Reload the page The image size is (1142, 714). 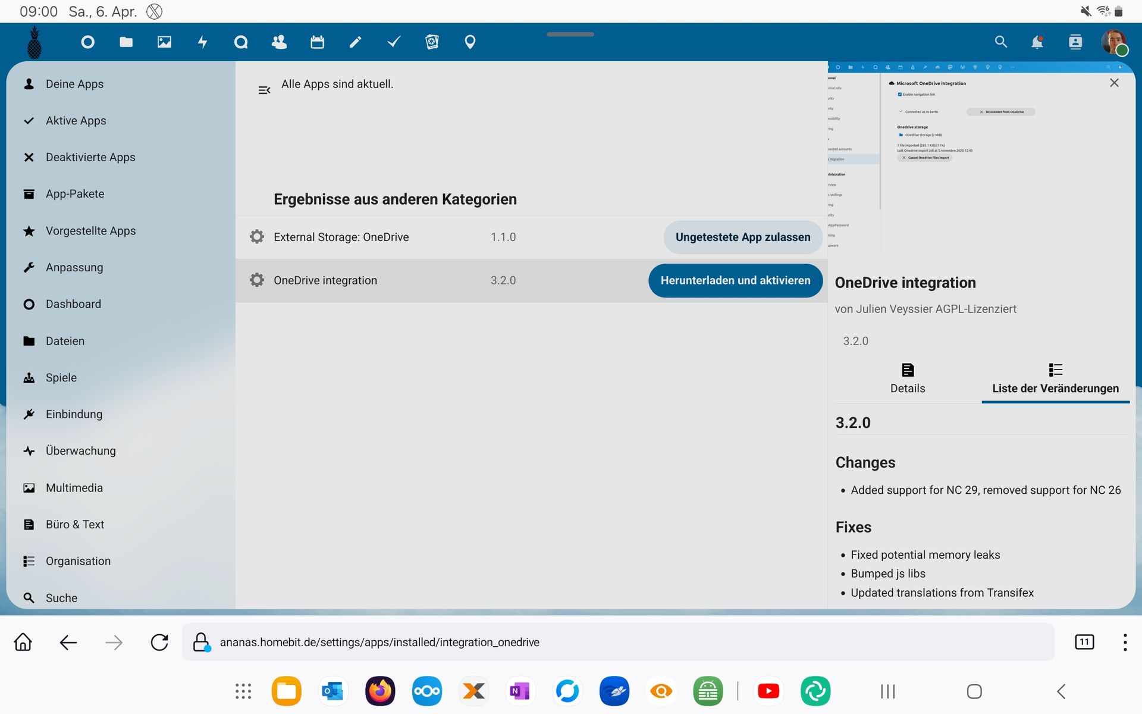(x=159, y=642)
